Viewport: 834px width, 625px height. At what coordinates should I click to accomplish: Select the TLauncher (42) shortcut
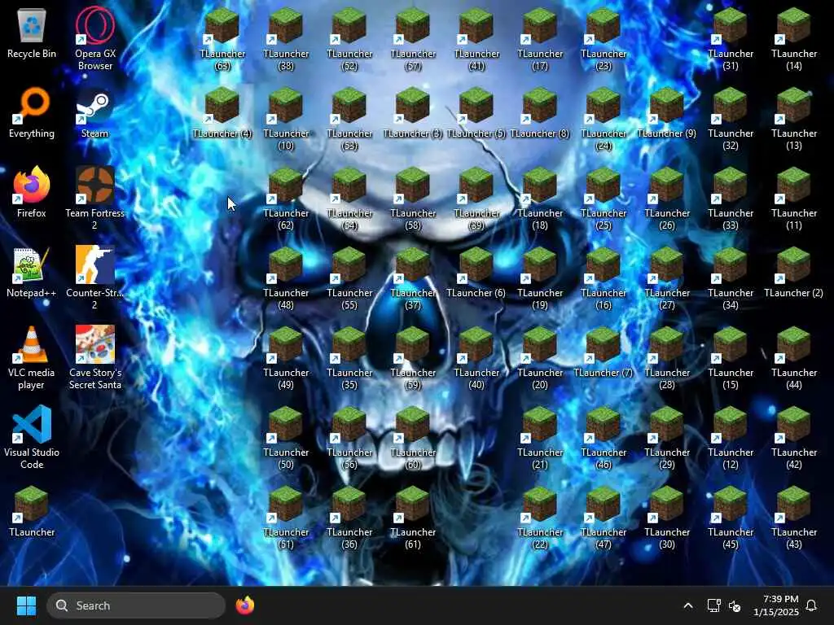[793, 437]
